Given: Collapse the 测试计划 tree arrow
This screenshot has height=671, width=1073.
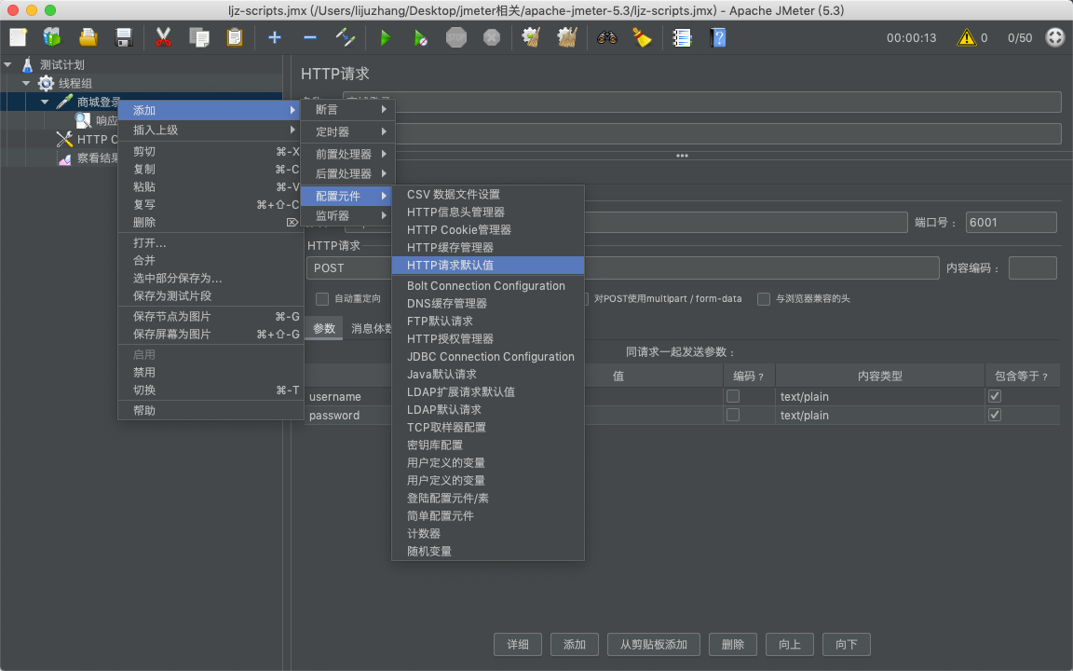Looking at the screenshot, I should point(7,64).
